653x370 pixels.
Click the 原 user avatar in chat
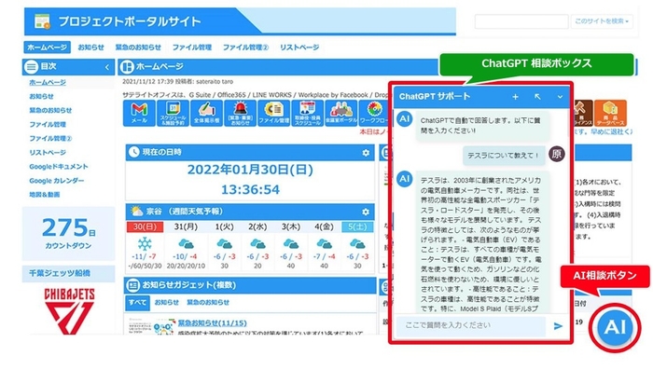(x=557, y=155)
